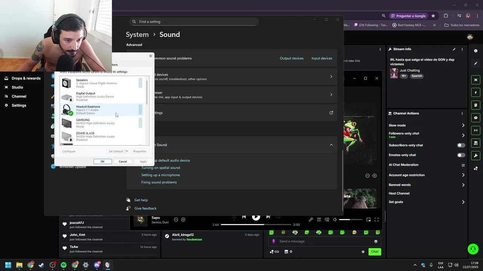Bookmark this page with the star icon
The image size is (483, 271).
(433, 16)
